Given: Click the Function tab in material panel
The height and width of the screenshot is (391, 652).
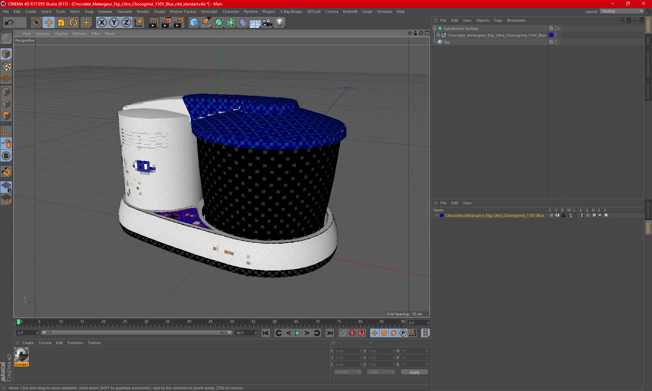Looking at the screenshot, I should 75,342.
